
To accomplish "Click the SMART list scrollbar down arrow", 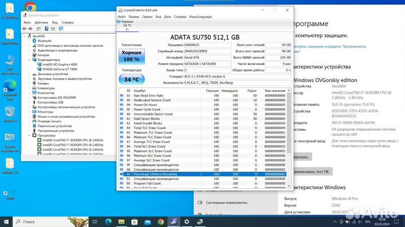I will point(289,186).
